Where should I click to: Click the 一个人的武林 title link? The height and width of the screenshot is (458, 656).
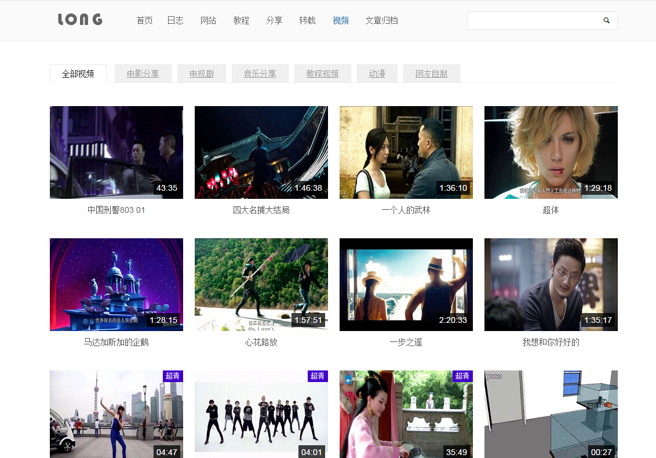point(406,210)
